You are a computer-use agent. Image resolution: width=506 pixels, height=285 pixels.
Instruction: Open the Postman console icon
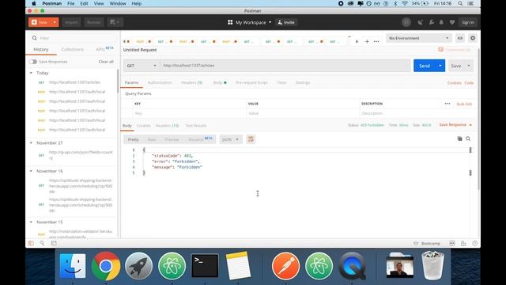54,243
